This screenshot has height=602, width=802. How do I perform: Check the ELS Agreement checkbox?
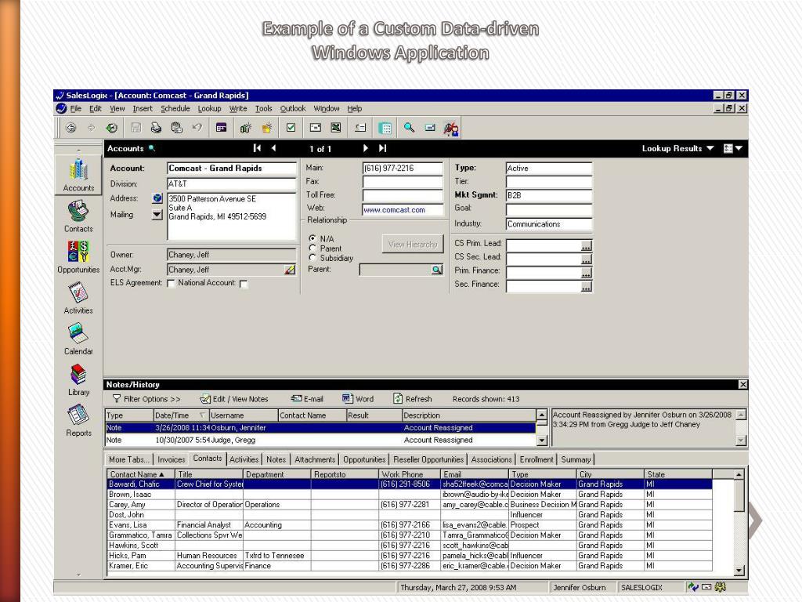pos(172,283)
